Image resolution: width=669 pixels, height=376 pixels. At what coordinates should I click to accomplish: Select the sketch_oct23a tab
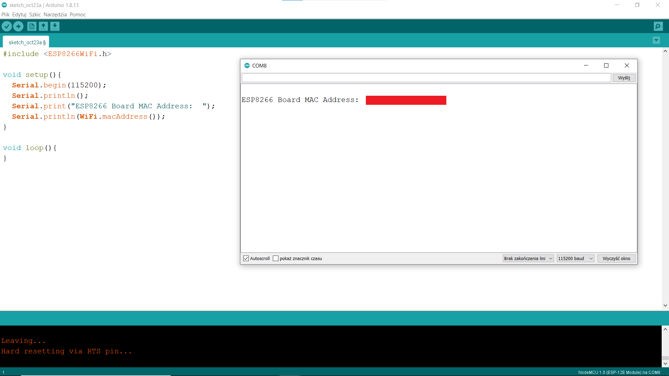[x=26, y=42]
